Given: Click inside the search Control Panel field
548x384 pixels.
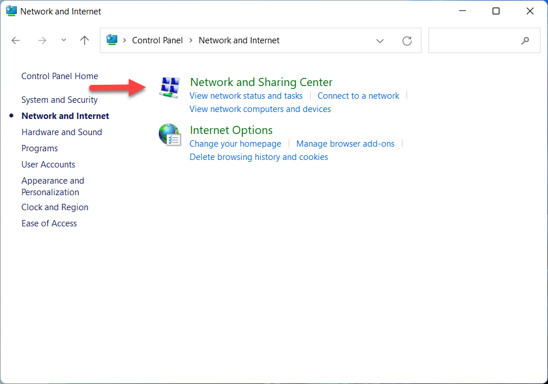Looking at the screenshot, I should tap(474, 40).
